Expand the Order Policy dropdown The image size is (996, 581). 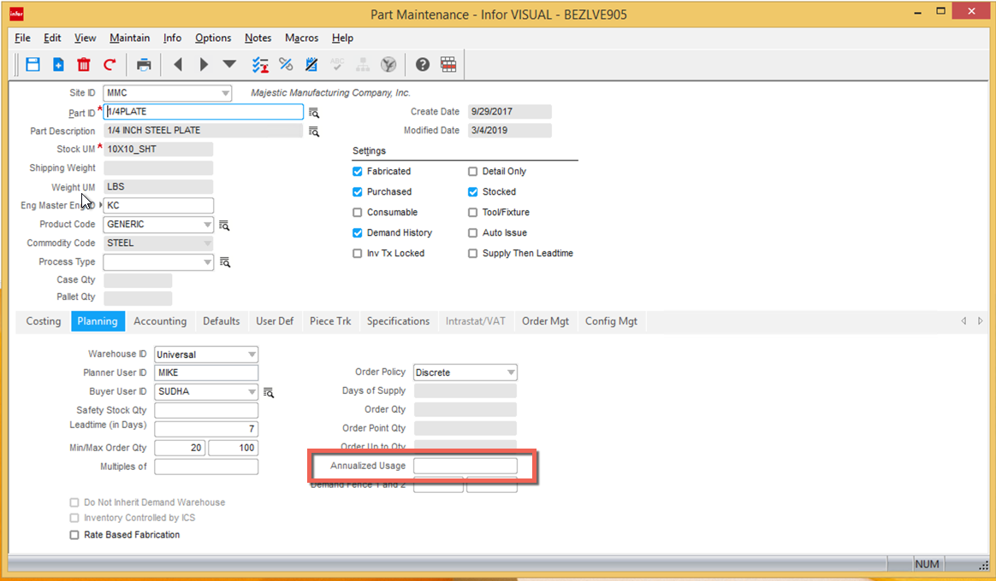[511, 372]
